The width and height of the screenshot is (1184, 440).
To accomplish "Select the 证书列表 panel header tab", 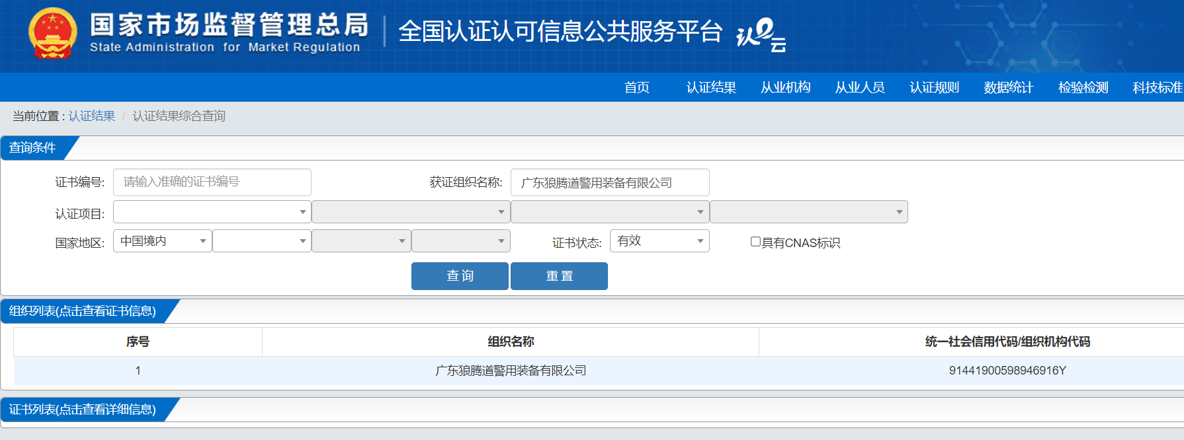I will [83, 410].
